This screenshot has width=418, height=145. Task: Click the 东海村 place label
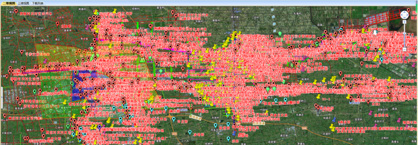pos(297,13)
